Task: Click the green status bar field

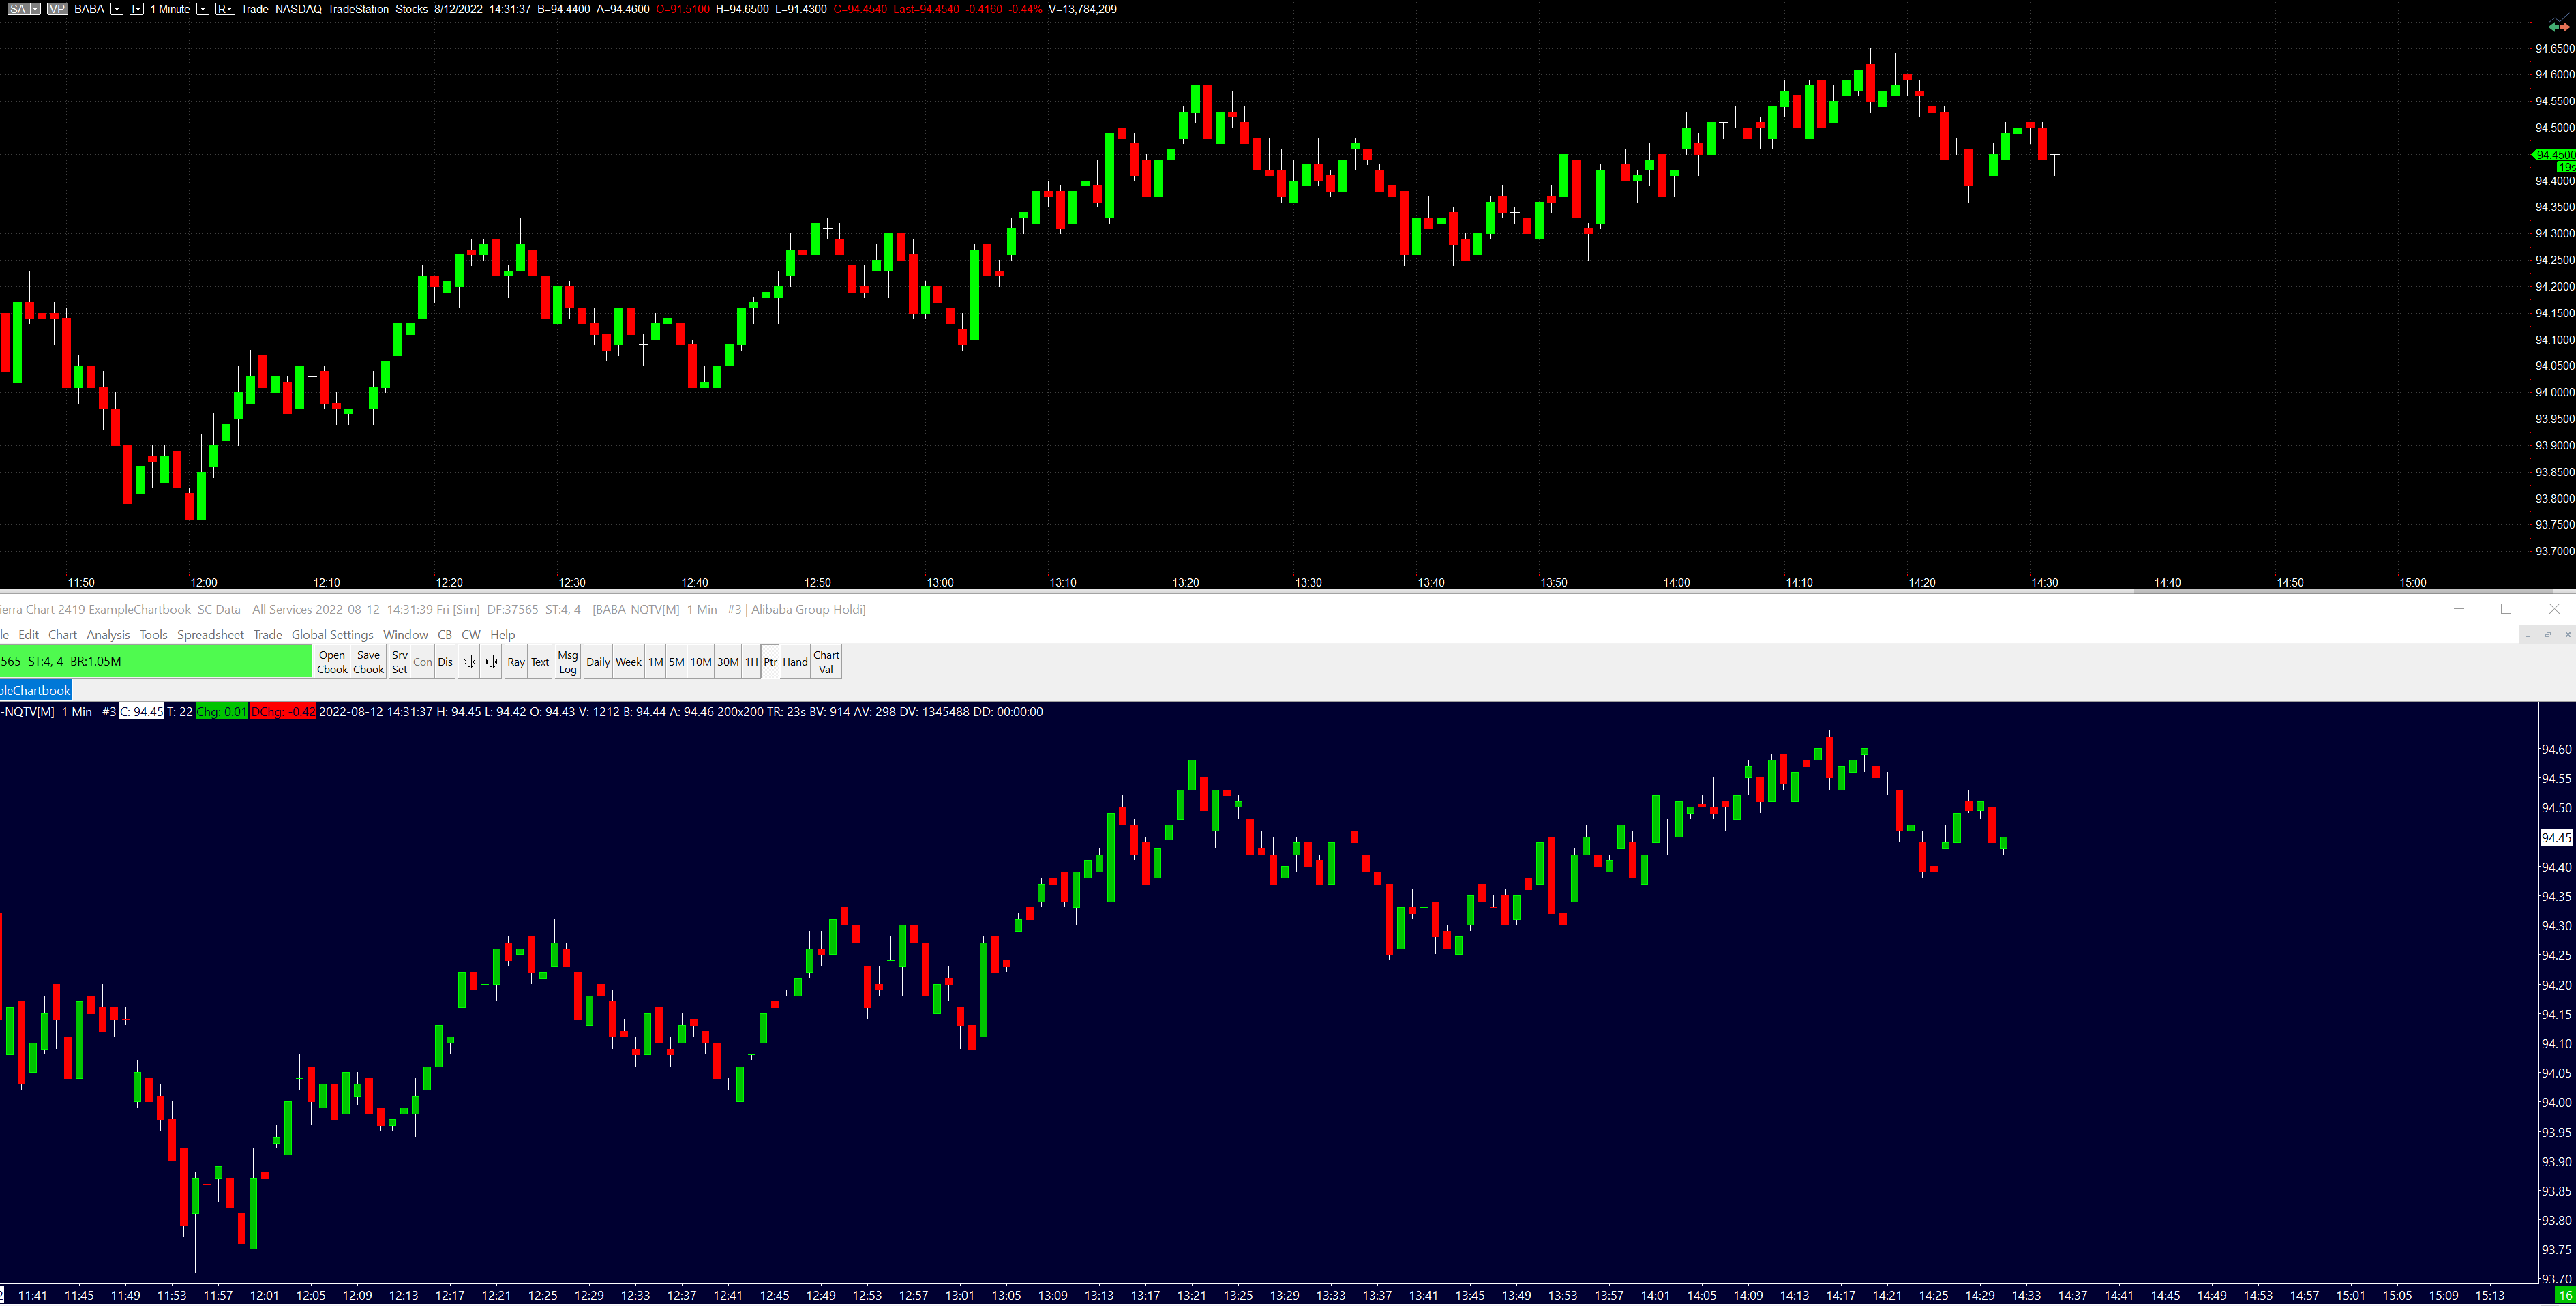Action: point(155,661)
